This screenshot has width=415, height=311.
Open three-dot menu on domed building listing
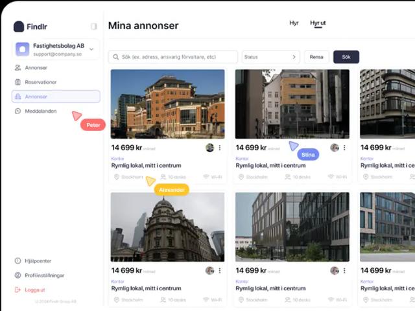coord(220,271)
